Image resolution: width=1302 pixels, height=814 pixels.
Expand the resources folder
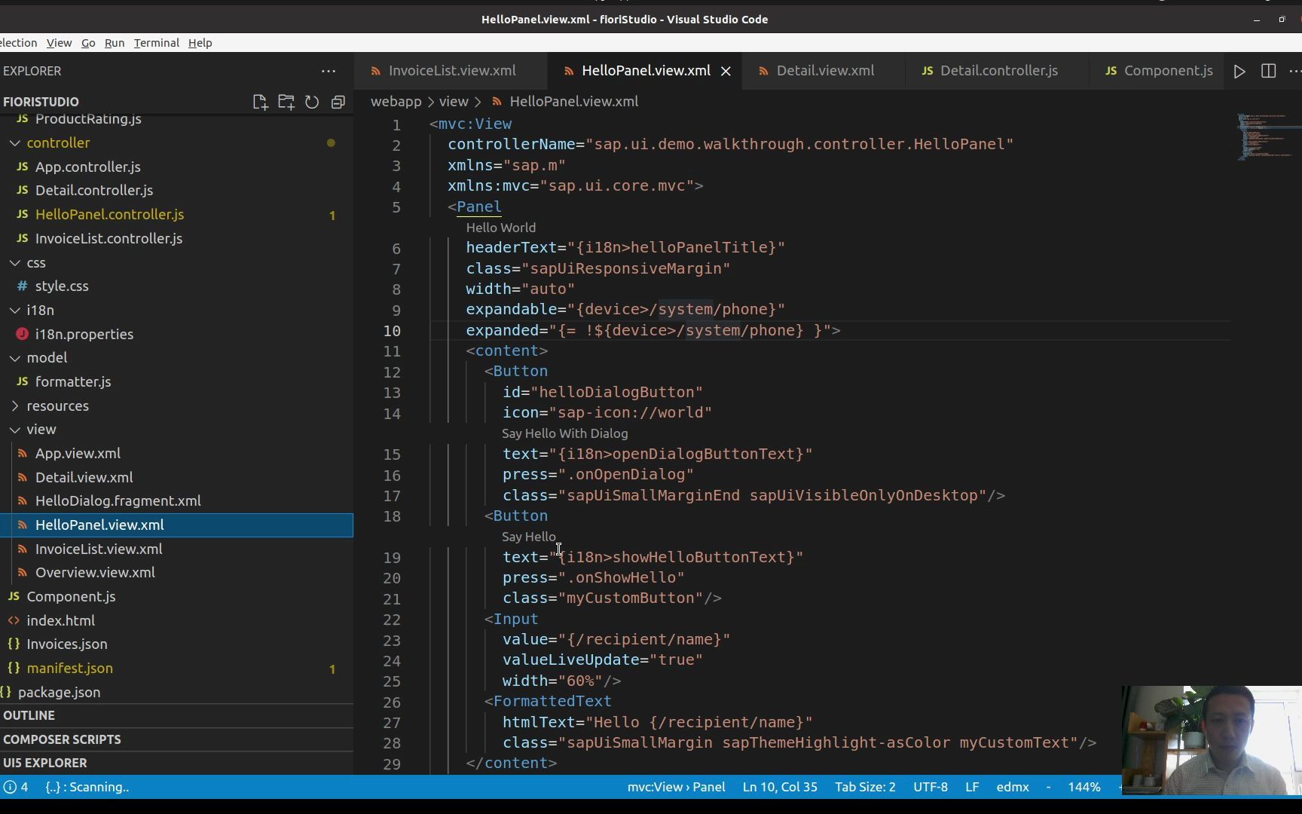click(57, 406)
